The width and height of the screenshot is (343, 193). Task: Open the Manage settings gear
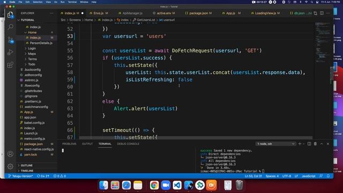pos(10,166)
